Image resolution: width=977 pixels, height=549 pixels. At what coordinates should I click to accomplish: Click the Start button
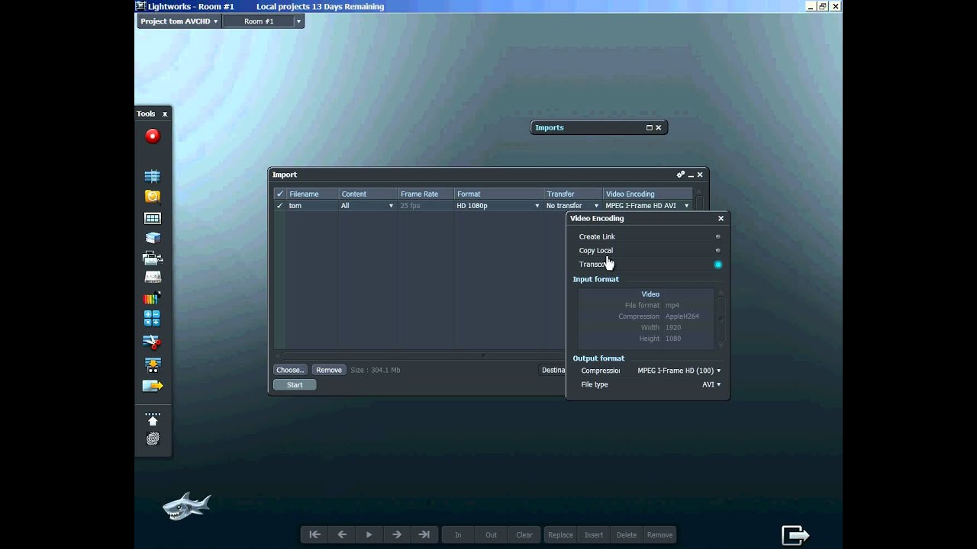click(x=295, y=385)
